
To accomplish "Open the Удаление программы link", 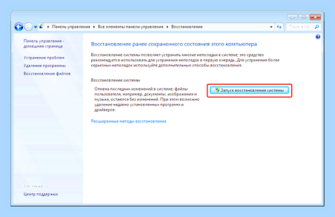I will pyautogui.click(x=44, y=66).
